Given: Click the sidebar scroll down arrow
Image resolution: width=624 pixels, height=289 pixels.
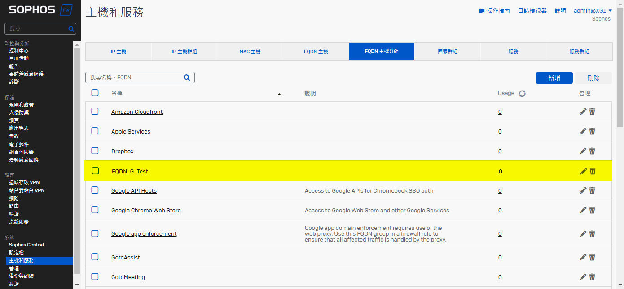Looking at the screenshot, I should click(x=77, y=285).
